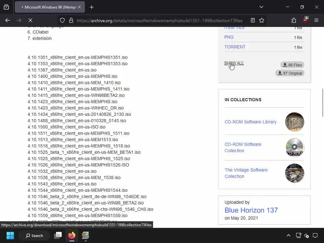Select text 4.10.1546_beta_2 de-de WIN98_1546DE.iso line
The height and width of the screenshot is (243, 324).
pos(87,196)
